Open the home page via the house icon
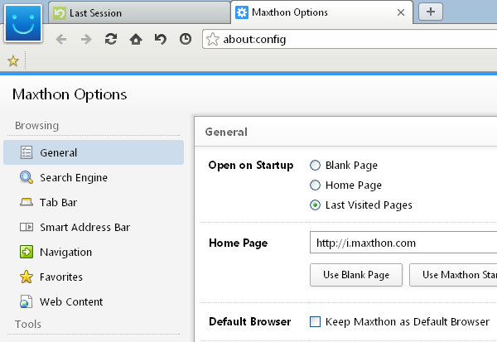The image size is (497, 342). [x=136, y=39]
